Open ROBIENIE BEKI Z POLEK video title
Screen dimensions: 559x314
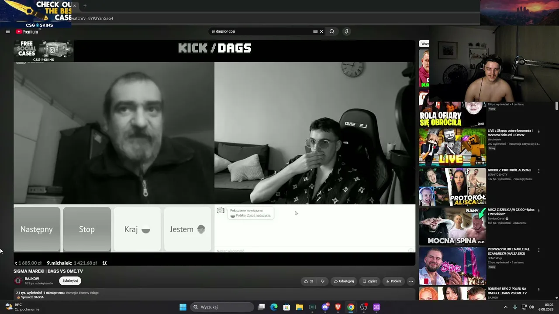(x=507, y=291)
